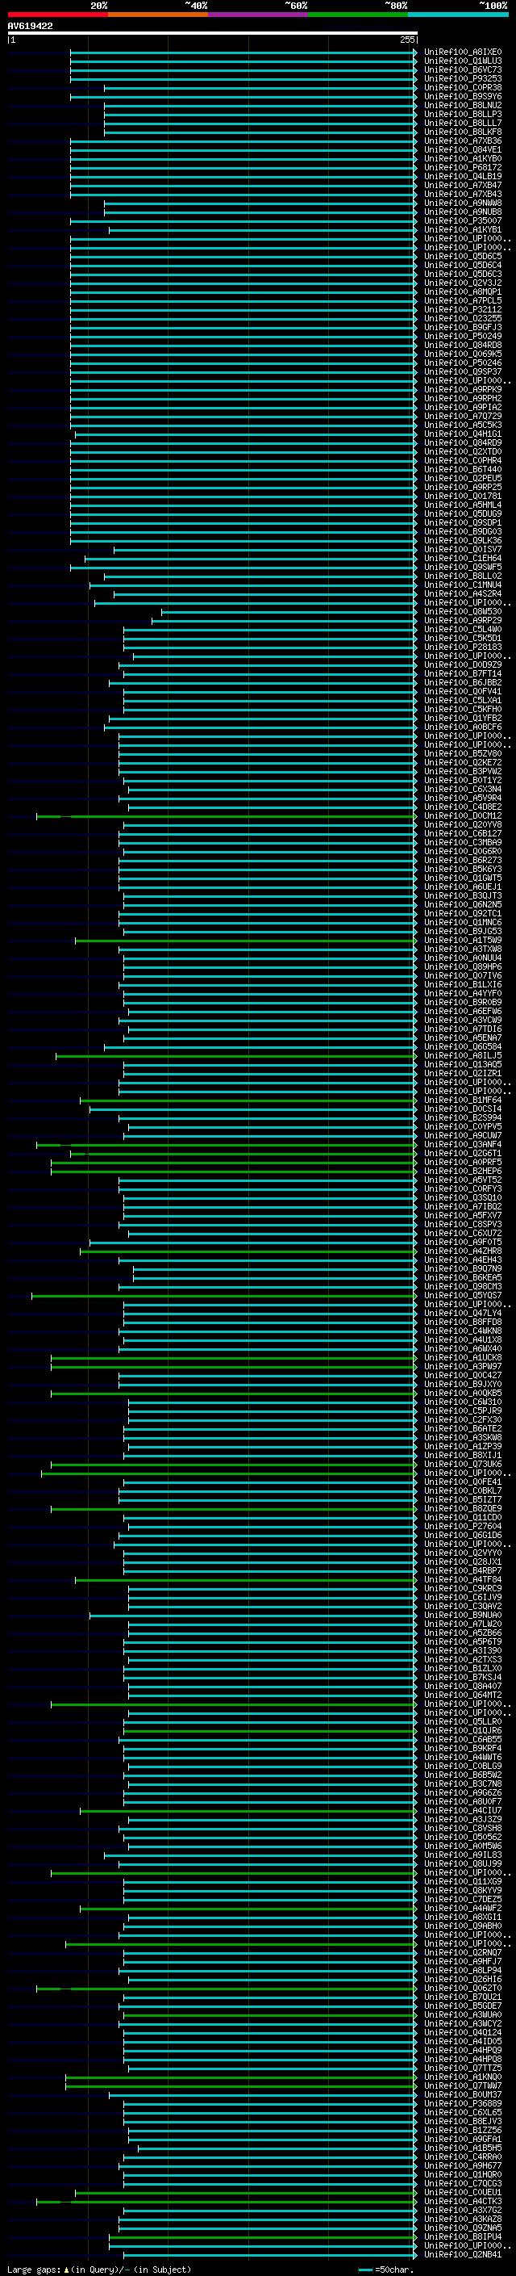Click the cyan ~100% identity legend bar
Image resolution: width=516 pixels, height=2276 pixels.
point(458,15)
